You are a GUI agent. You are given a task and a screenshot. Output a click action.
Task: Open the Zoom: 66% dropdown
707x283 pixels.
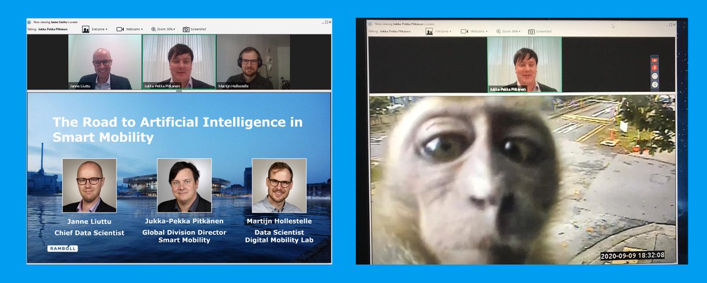(512, 31)
